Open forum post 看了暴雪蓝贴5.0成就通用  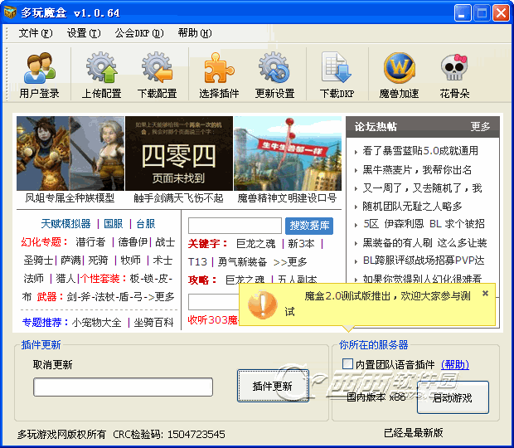[x=420, y=151]
